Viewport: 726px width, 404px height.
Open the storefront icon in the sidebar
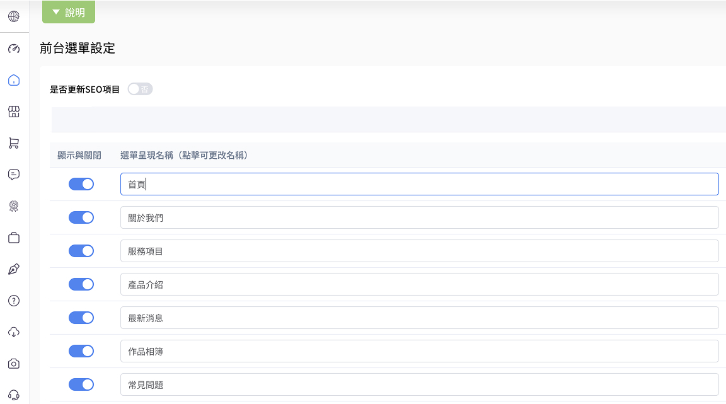pyautogui.click(x=14, y=112)
